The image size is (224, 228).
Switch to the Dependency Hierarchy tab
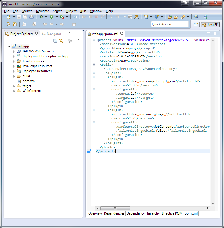(143, 213)
